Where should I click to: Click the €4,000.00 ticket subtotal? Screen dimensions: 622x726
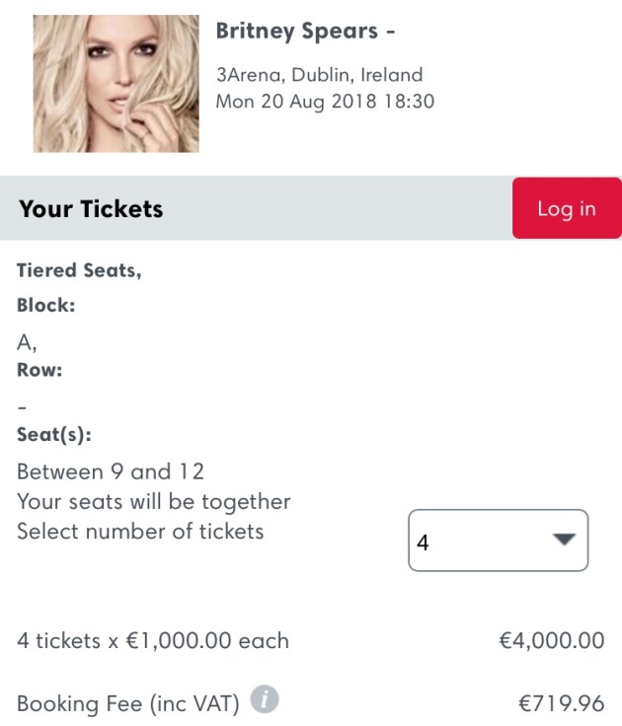click(x=551, y=641)
